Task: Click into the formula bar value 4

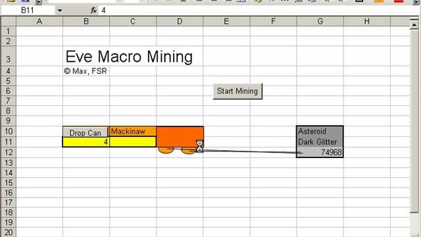Action: (104, 11)
